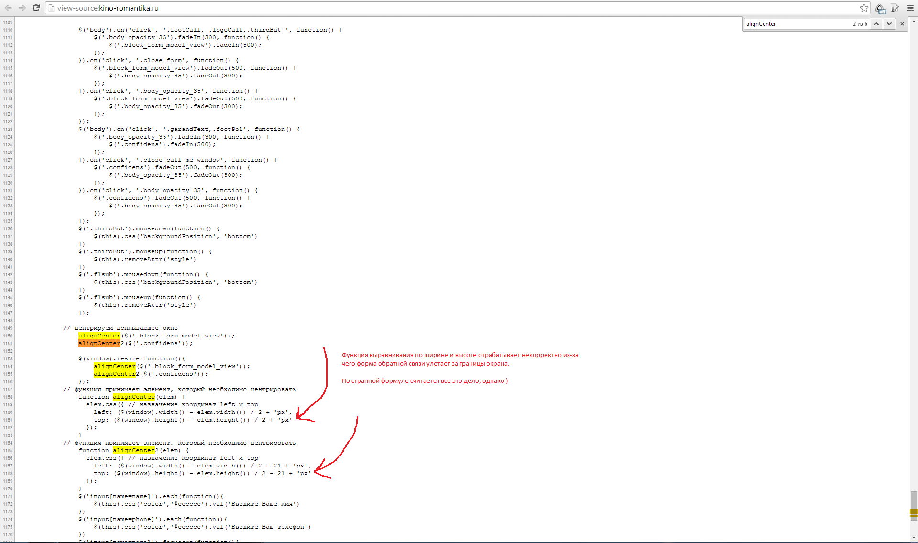The width and height of the screenshot is (918, 543).
Task: Click the orange highlighted alignCenter2 match
Action: [x=99, y=344]
